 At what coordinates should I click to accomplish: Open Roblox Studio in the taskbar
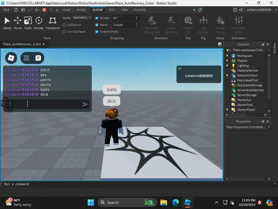pyautogui.click(x=187, y=202)
